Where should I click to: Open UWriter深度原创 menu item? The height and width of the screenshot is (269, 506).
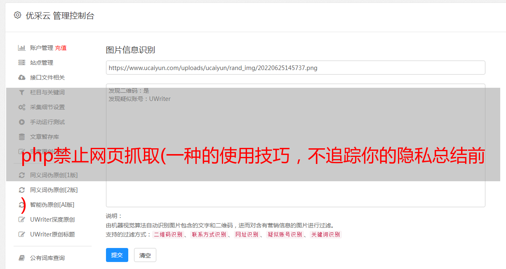[52, 220]
